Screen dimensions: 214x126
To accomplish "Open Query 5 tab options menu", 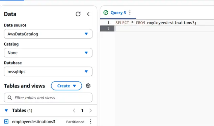I will (130, 12).
